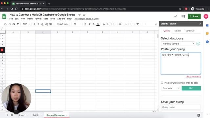The height and width of the screenshot is (118, 210).
Task: Open the MariaDB Sample database dropdown
Action: coord(178,44)
